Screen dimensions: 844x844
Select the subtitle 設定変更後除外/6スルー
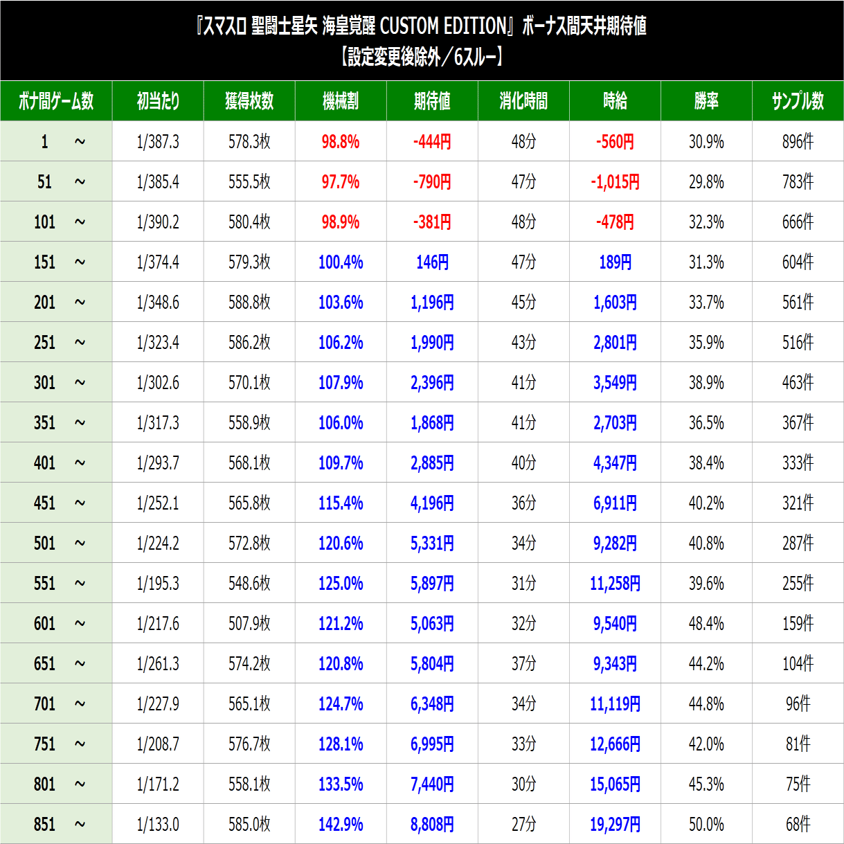(x=422, y=57)
